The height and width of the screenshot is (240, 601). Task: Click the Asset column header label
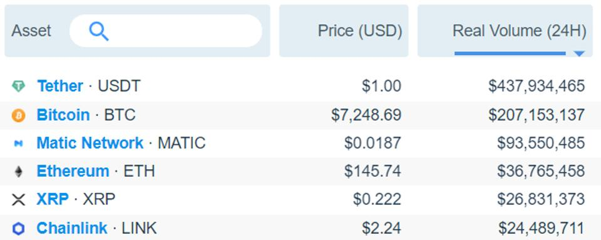coord(31,31)
